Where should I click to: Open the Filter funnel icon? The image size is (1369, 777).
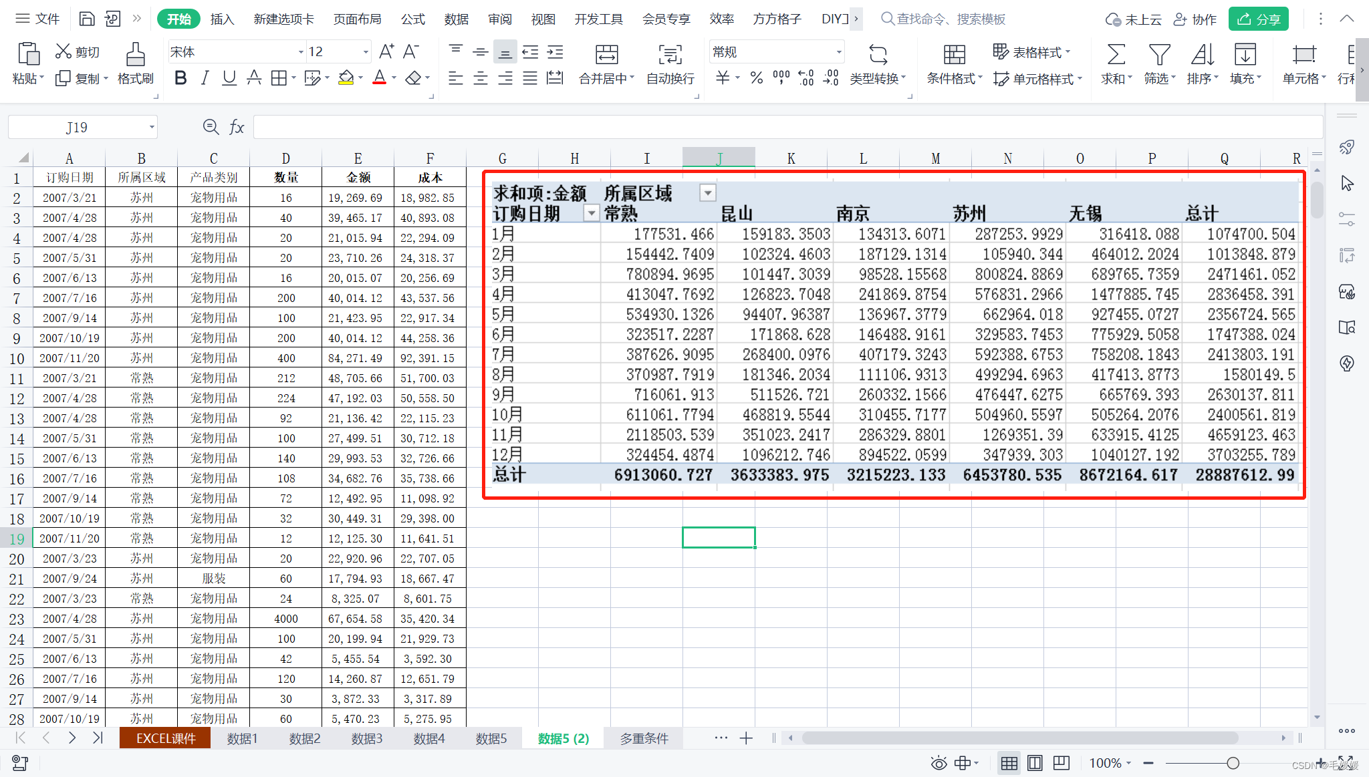1159,55
